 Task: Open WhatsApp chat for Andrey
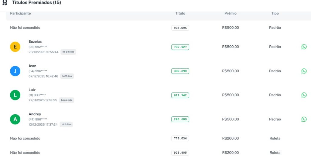pos(304,119)
